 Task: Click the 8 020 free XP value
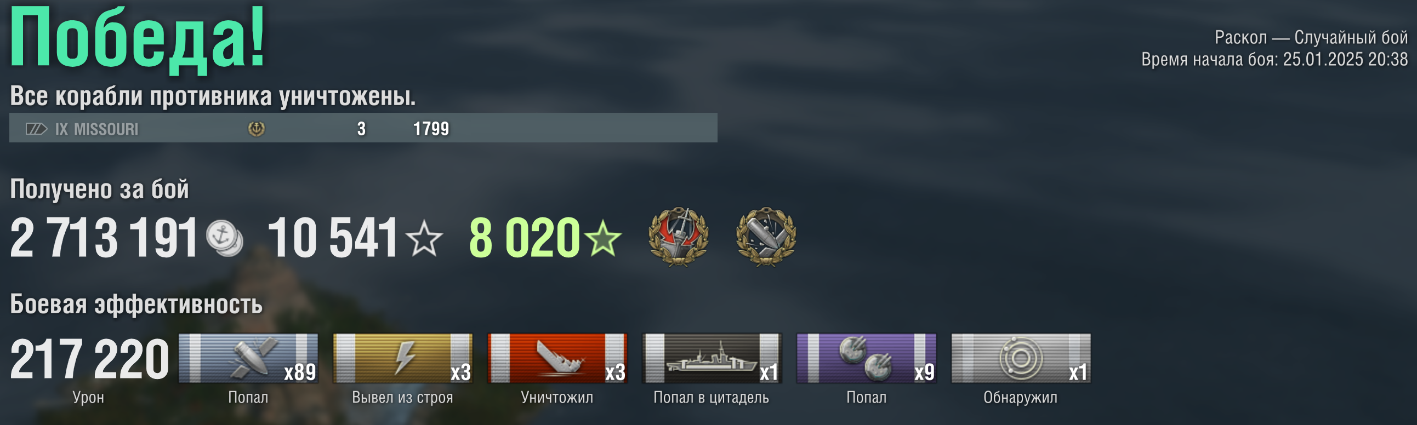tap(524, 238)
